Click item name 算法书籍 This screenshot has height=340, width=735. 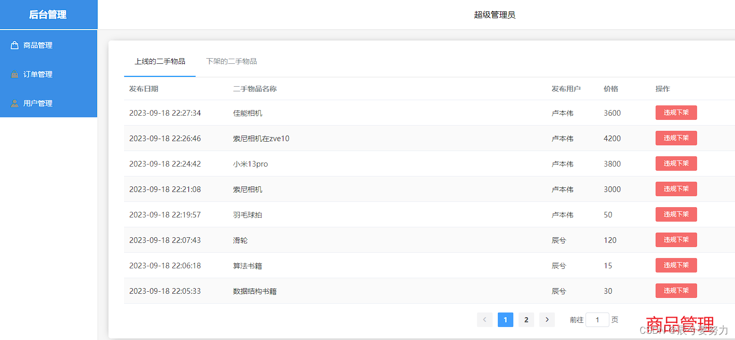click(x=248, y=265)
